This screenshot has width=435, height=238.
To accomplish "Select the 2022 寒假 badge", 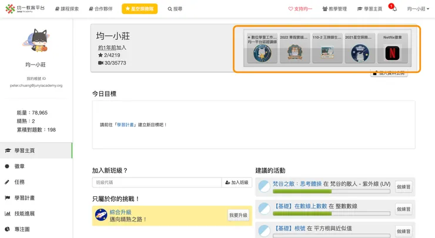I will point(295,48).
